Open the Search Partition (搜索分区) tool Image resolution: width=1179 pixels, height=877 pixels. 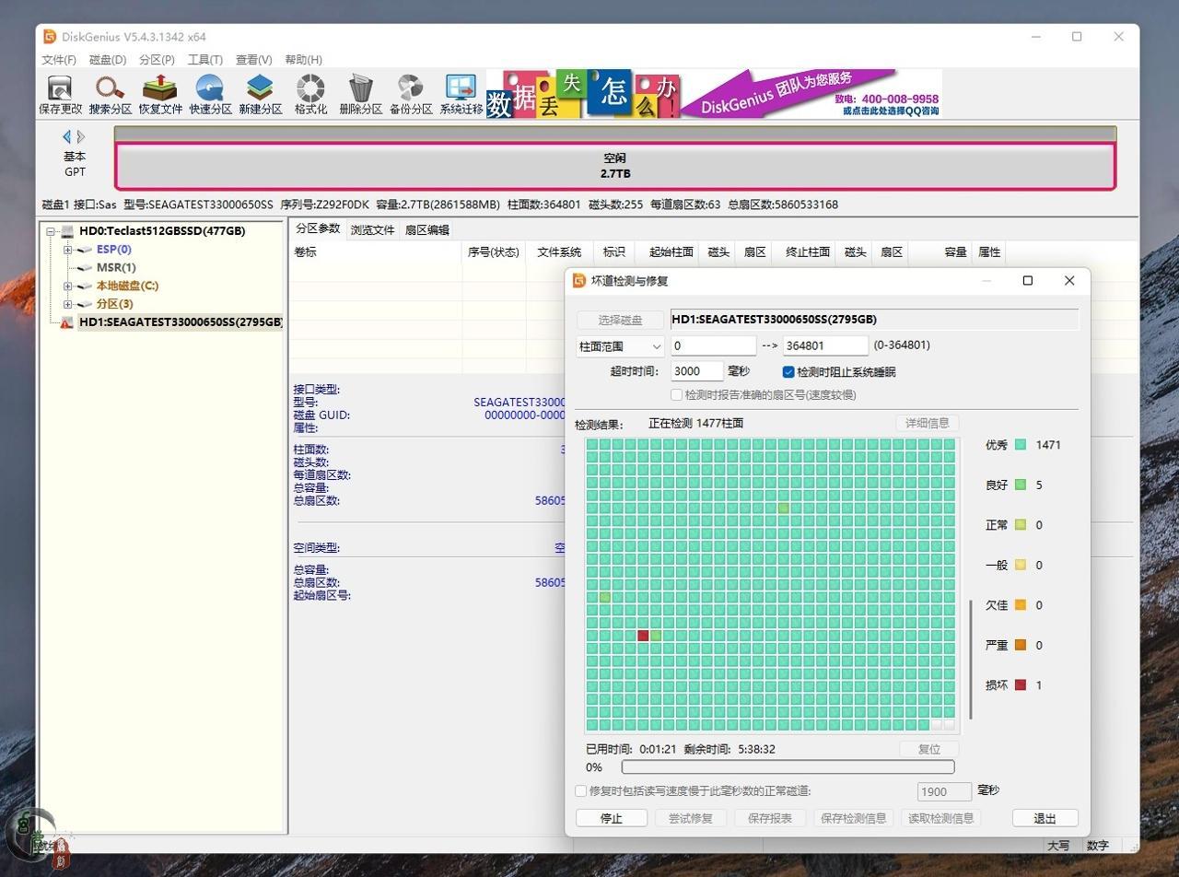110,89
